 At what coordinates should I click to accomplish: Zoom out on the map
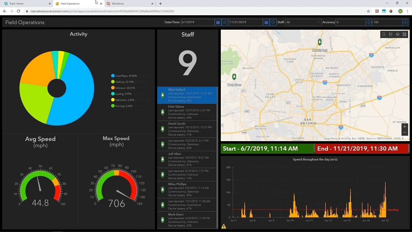[405, 133]
